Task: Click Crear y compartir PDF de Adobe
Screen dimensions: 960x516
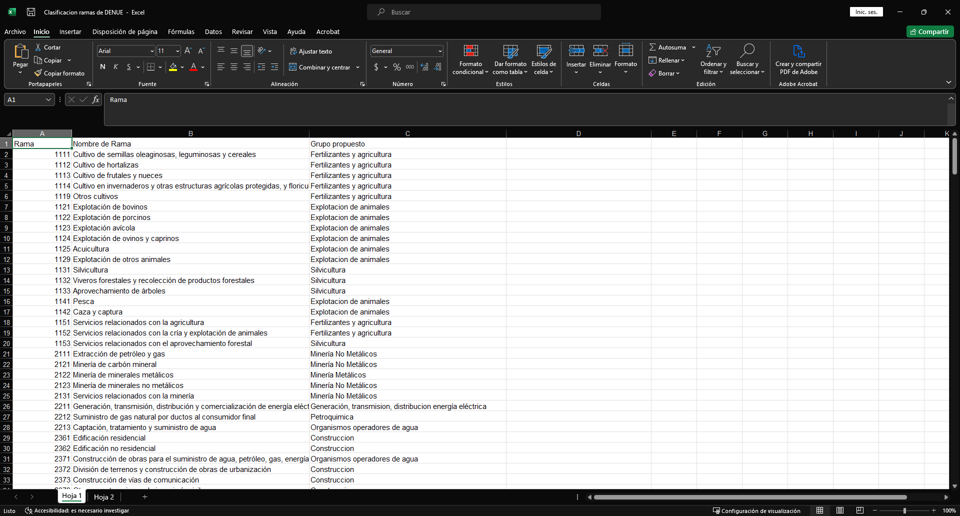Action: (798, 51)
